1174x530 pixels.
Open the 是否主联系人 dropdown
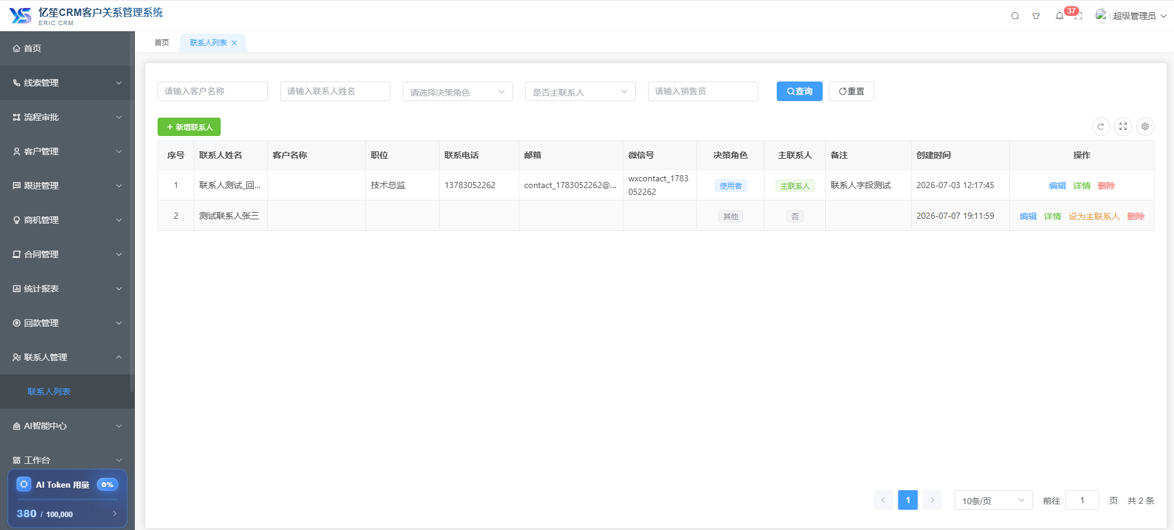pyautogui.click(x=580, y=91)
